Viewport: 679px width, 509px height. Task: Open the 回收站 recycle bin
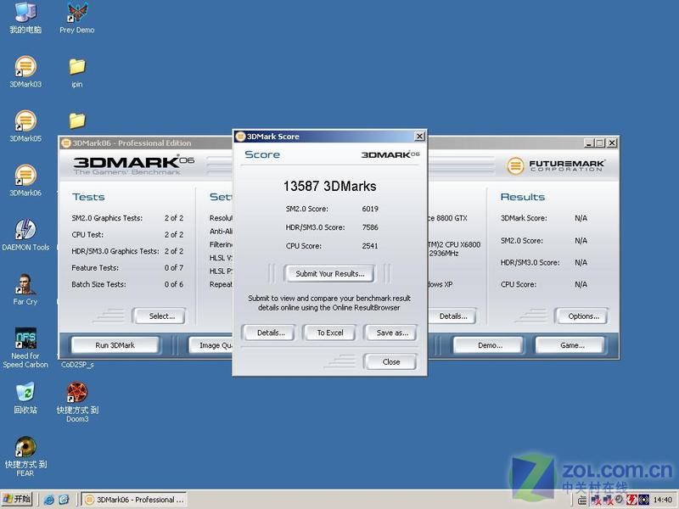pyautogui.click(x=25, y=397)
